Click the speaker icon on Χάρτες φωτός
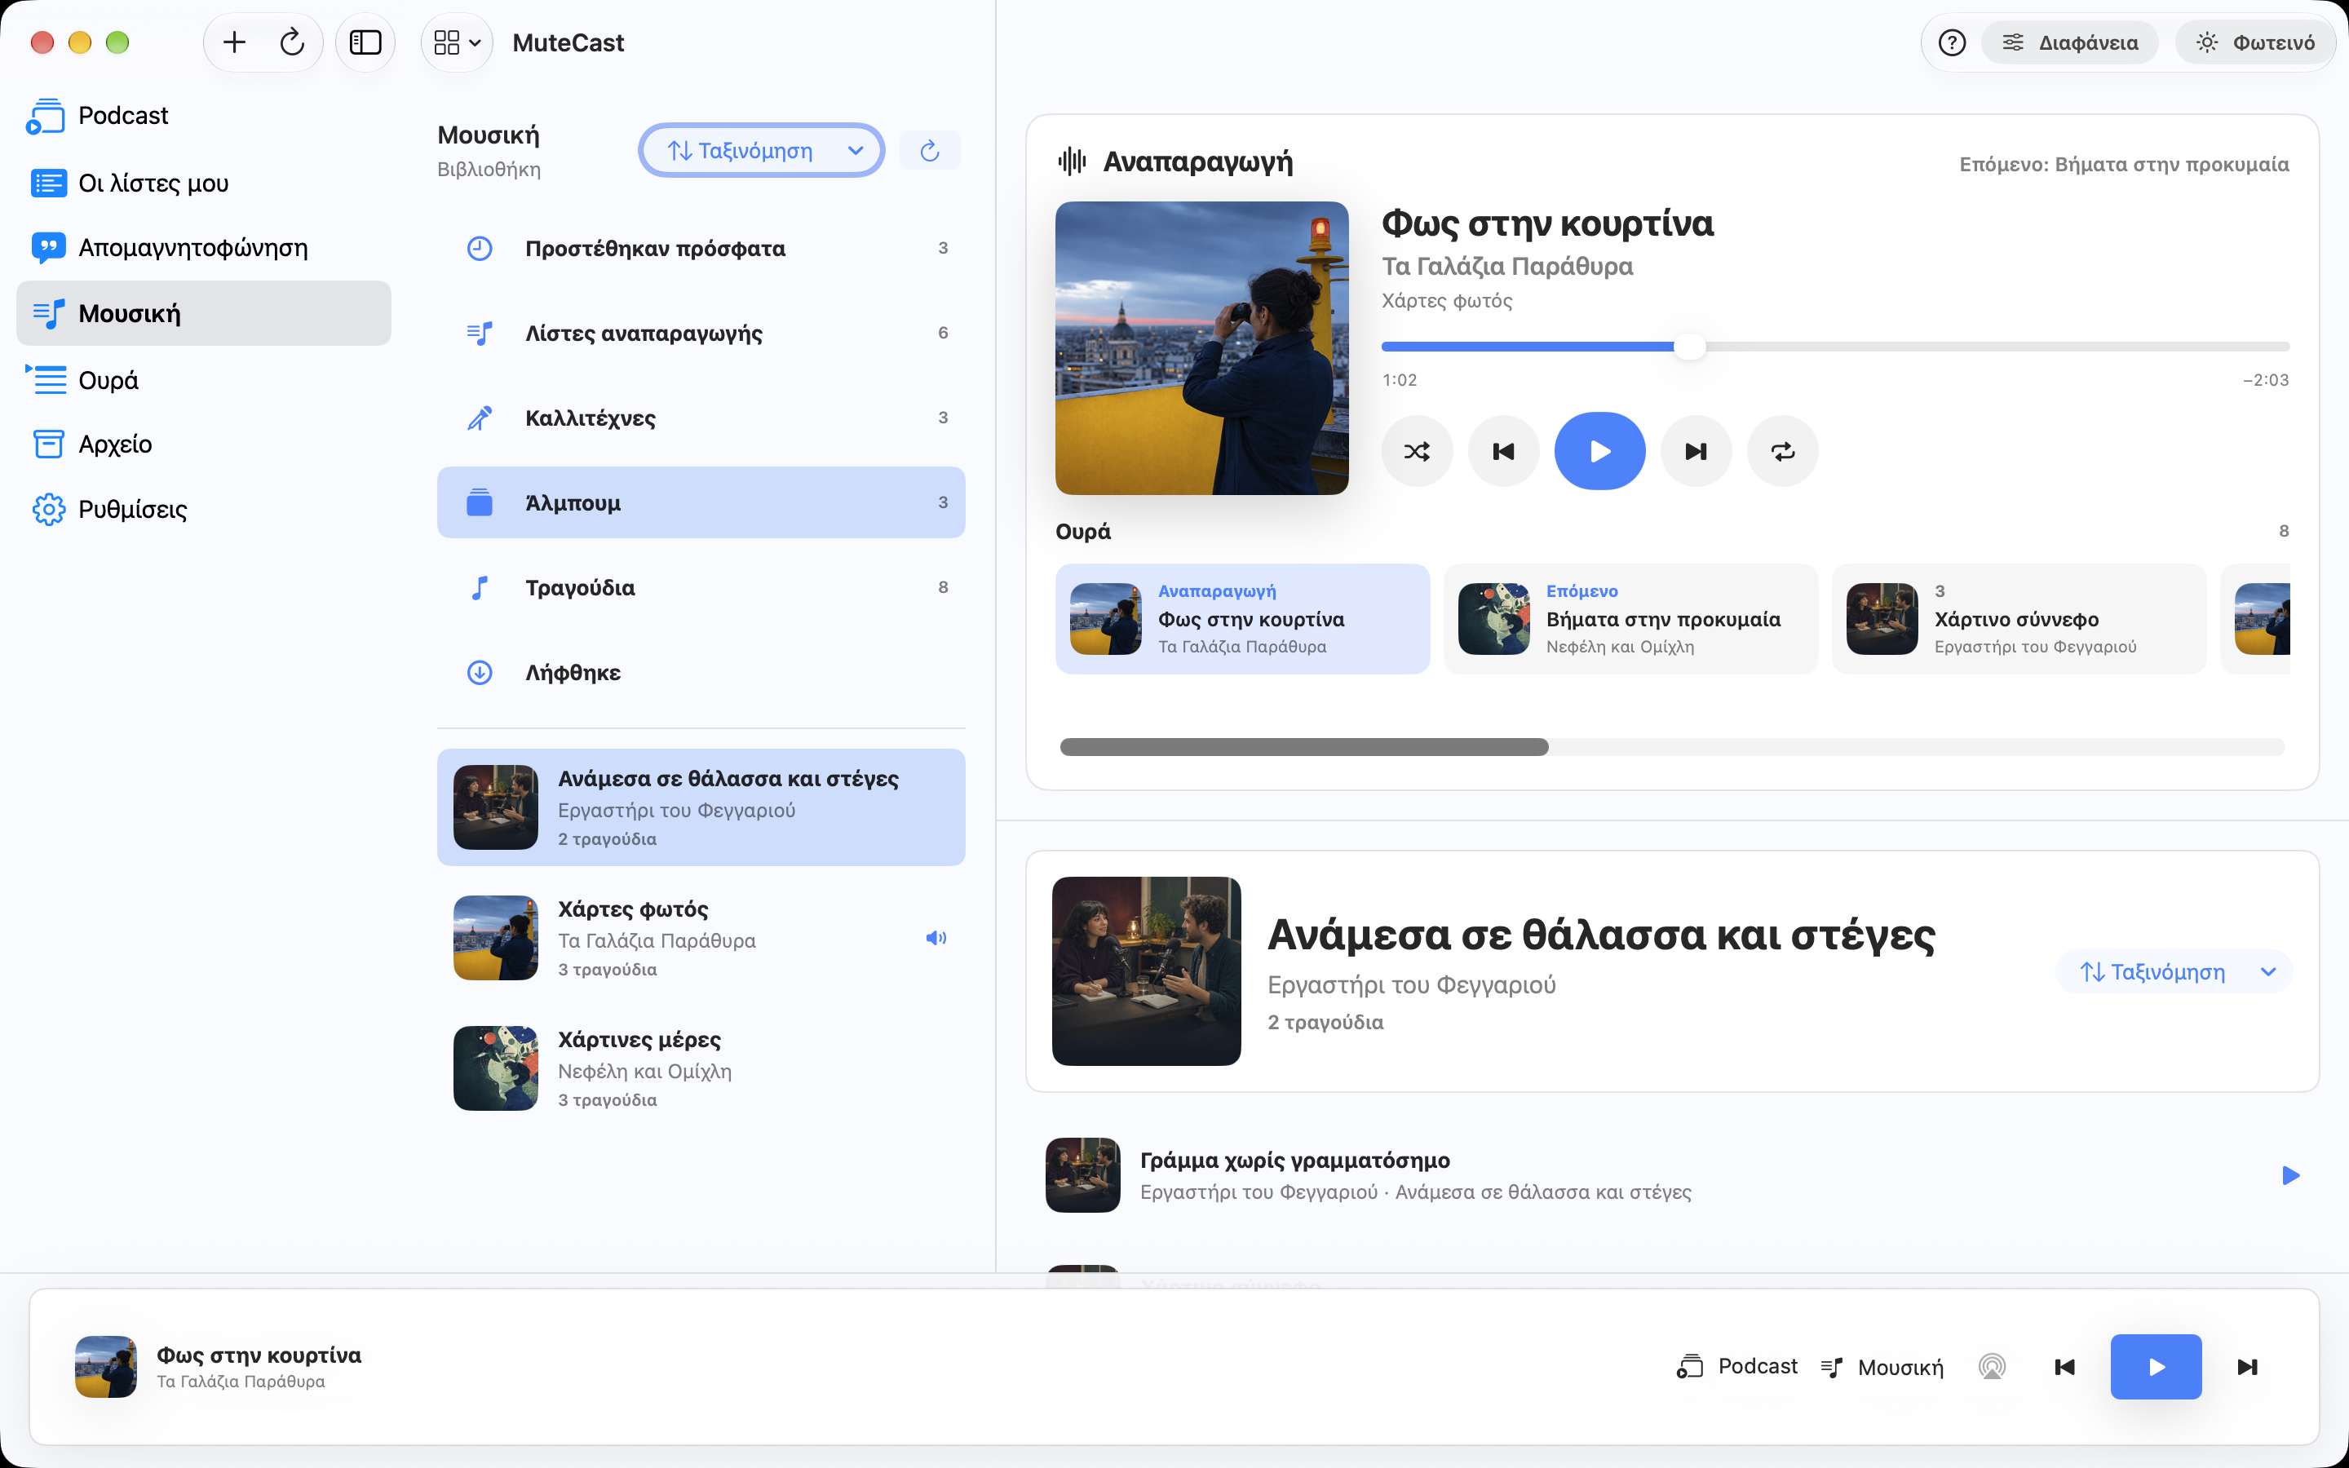This screenshot has height=1468, width=2349. (x=936, y=938)
